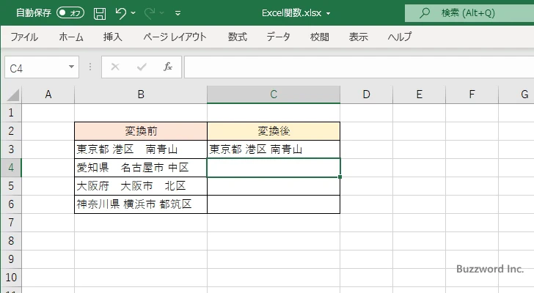Click the Insert Function fx icon

[x=167, y=67]
